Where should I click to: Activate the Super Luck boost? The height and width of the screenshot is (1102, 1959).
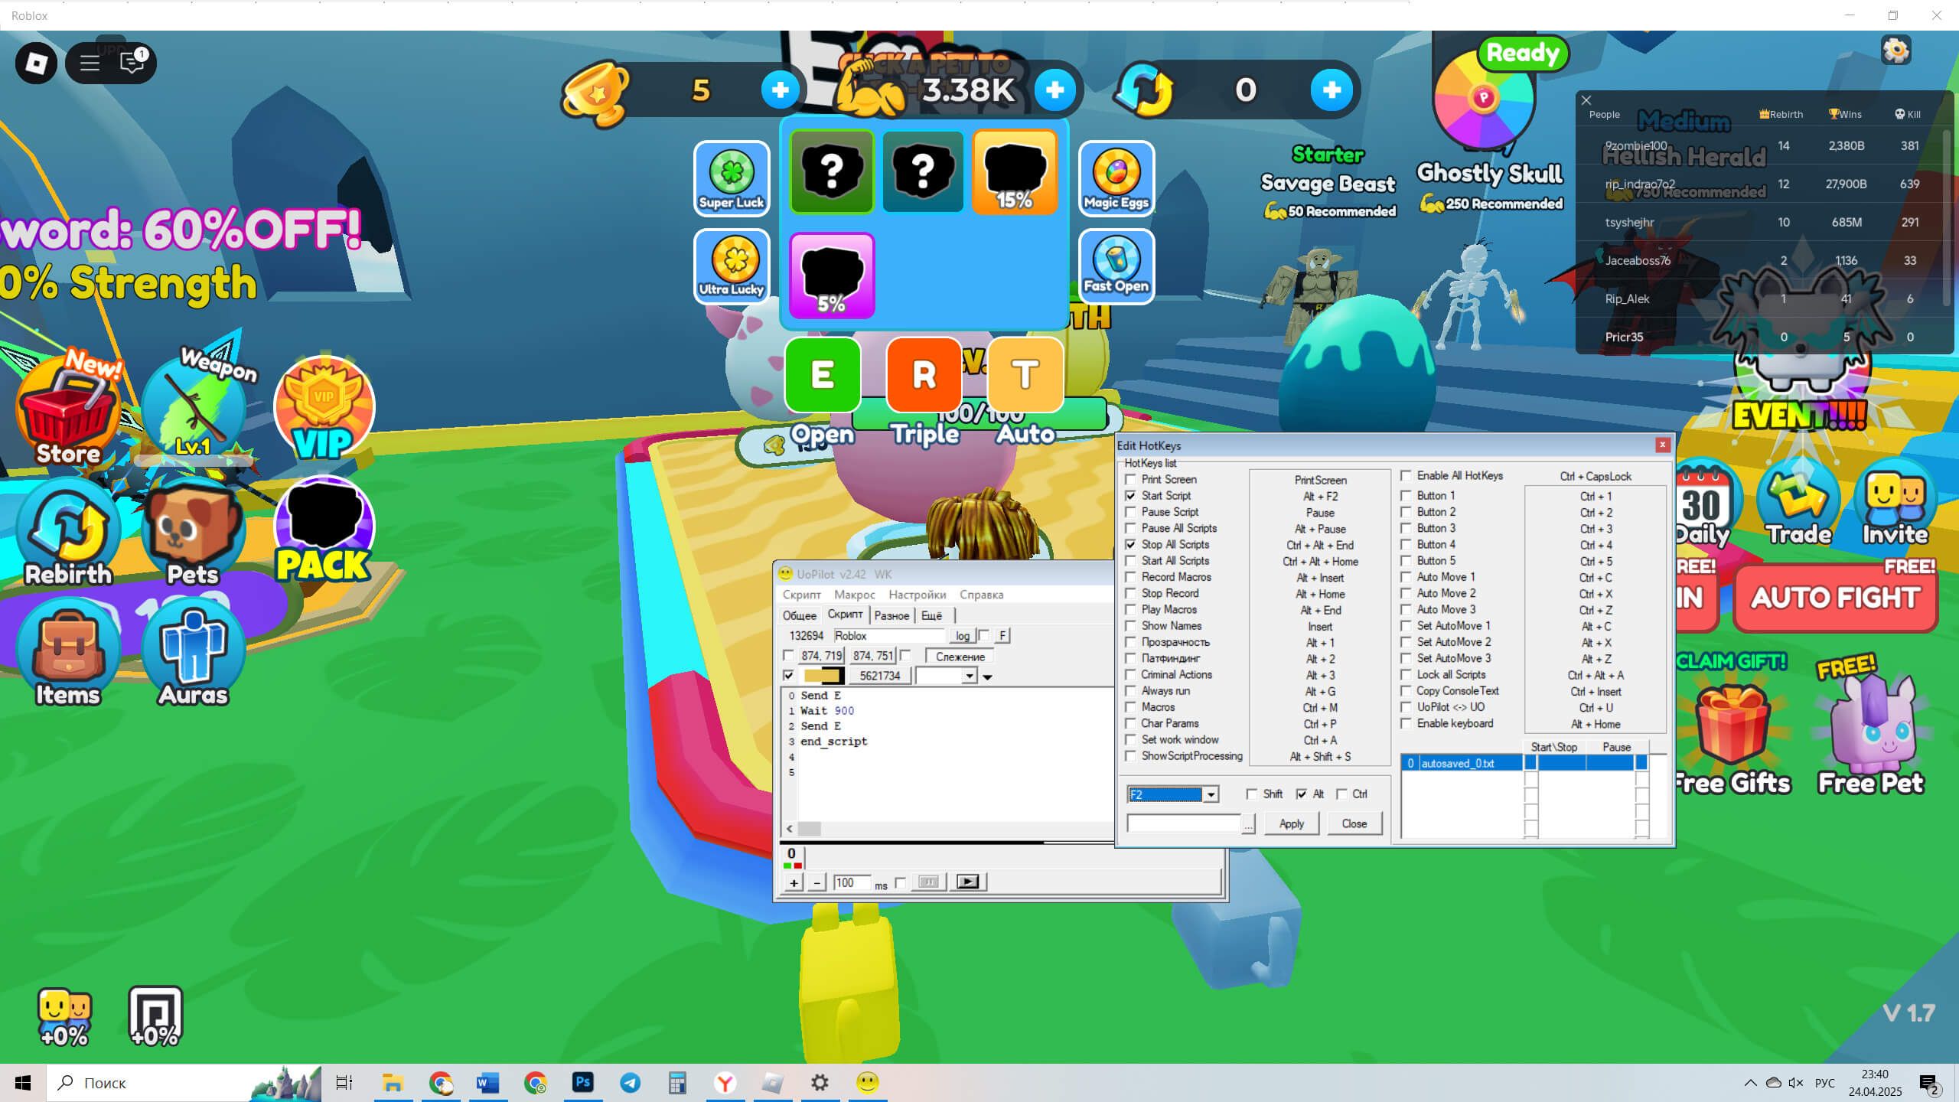click(x=732, y=178)
